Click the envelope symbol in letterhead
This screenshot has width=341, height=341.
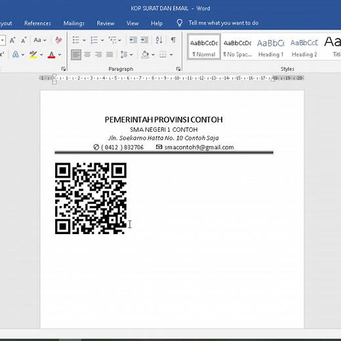pyautogui.click(x=159, y=147)
